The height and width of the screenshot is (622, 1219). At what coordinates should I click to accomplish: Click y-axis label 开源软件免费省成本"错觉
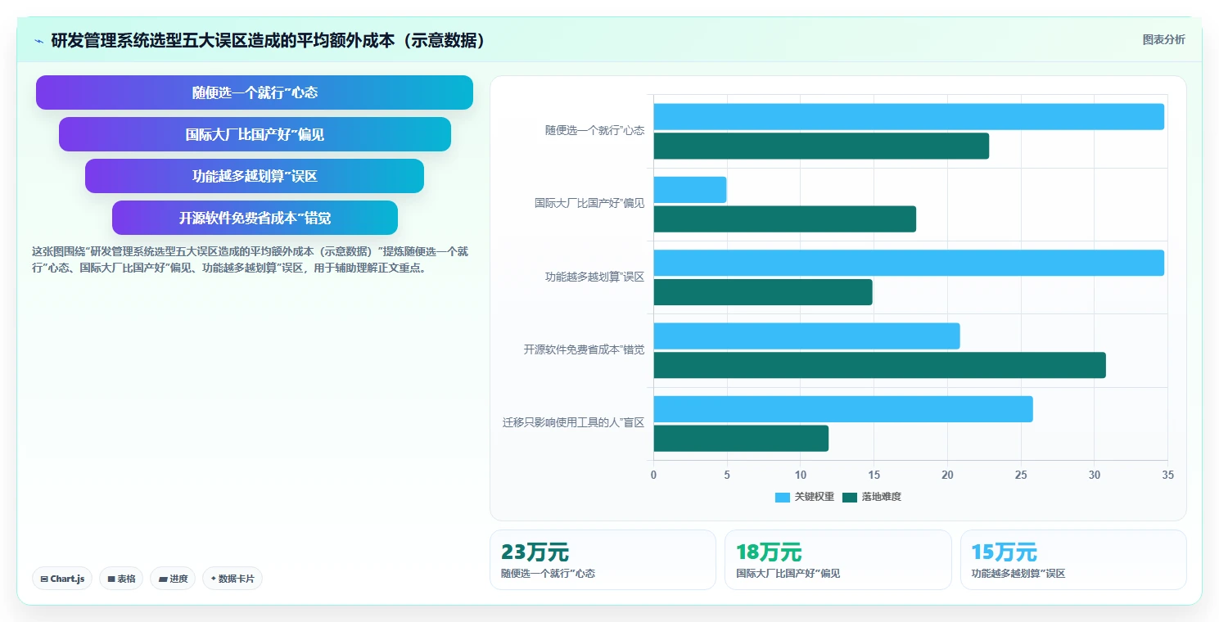[584, 350]
